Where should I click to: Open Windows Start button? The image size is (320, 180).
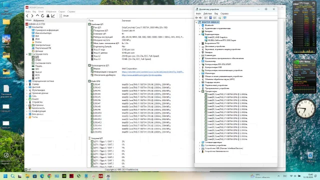5,176
